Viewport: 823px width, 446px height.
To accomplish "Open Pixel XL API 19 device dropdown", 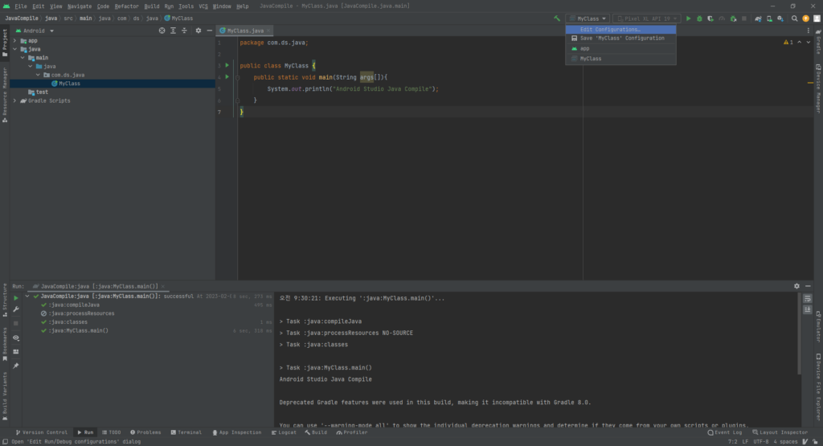I will 647,18.
